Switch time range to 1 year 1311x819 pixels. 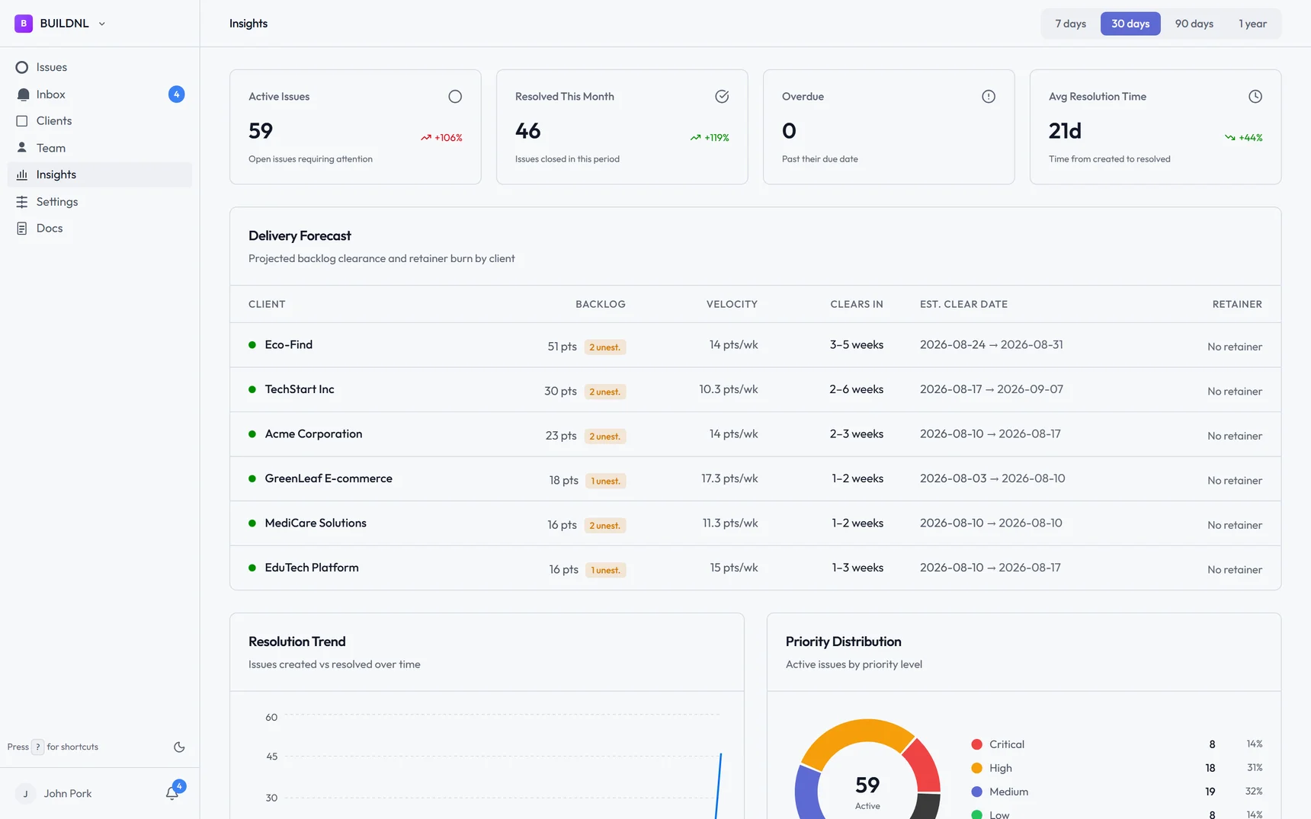pos(1252,24)
